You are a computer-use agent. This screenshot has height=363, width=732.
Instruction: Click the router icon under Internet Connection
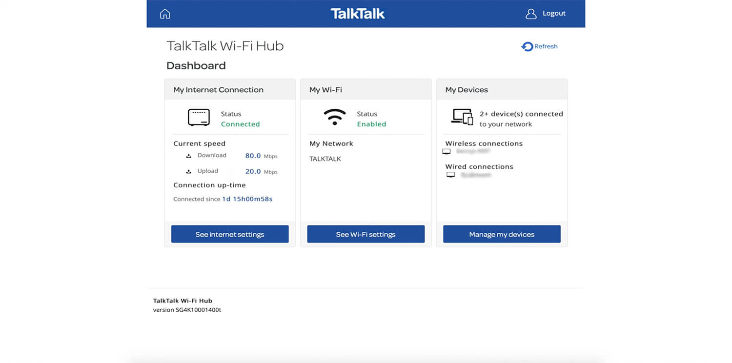coord(199,118)
